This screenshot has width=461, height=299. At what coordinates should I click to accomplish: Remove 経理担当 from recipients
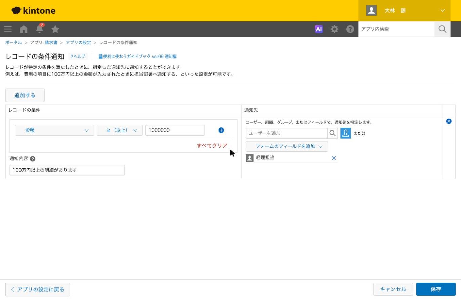click(x=334, y=158)
